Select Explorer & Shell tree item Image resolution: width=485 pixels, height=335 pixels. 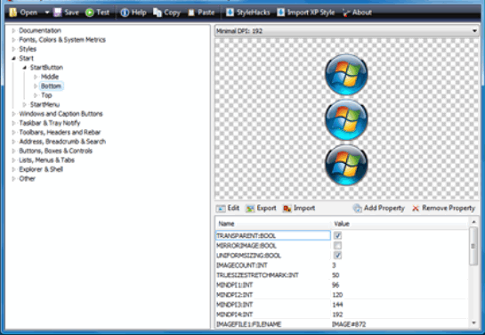[x=41, y=169]
